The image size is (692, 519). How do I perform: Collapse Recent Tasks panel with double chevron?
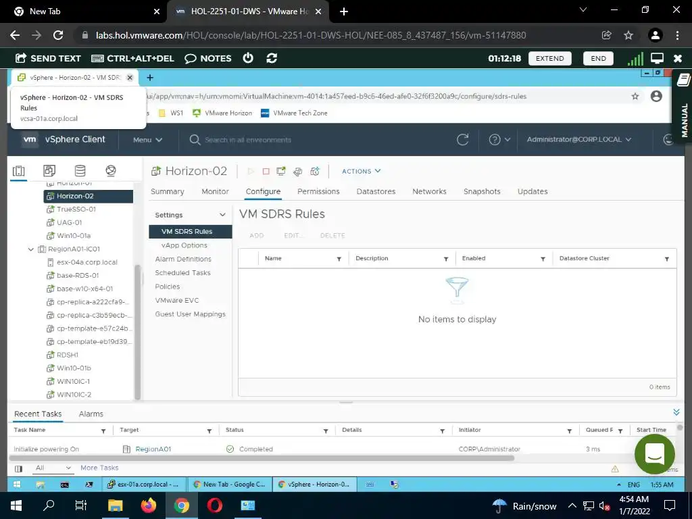point(676,412)
